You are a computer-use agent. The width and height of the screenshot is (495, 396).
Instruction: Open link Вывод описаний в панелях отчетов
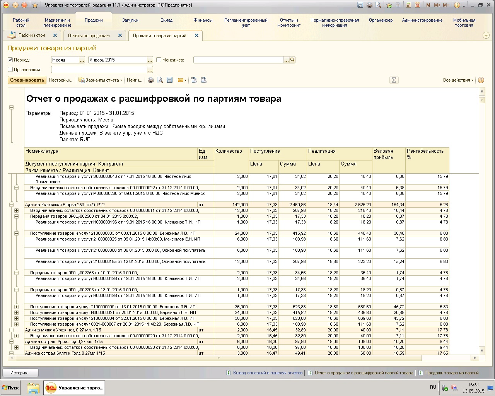[268, 373]
